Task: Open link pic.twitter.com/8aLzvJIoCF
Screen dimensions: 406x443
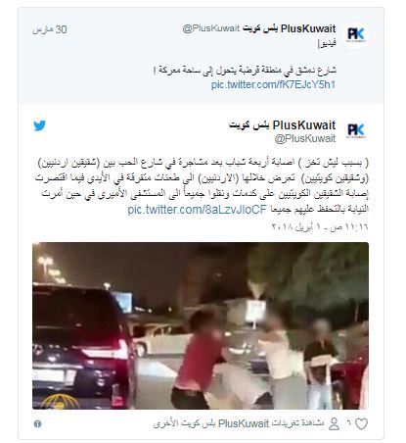Action: click(x=198, y=209)
